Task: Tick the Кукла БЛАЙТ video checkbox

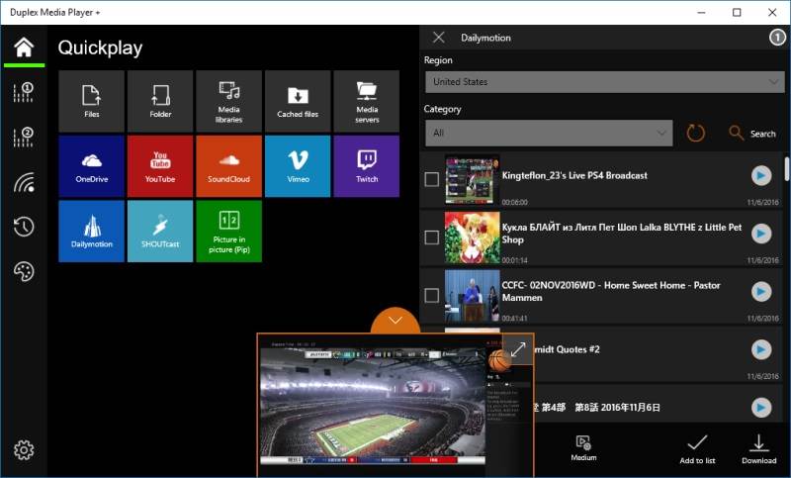Action: [431, 238]
